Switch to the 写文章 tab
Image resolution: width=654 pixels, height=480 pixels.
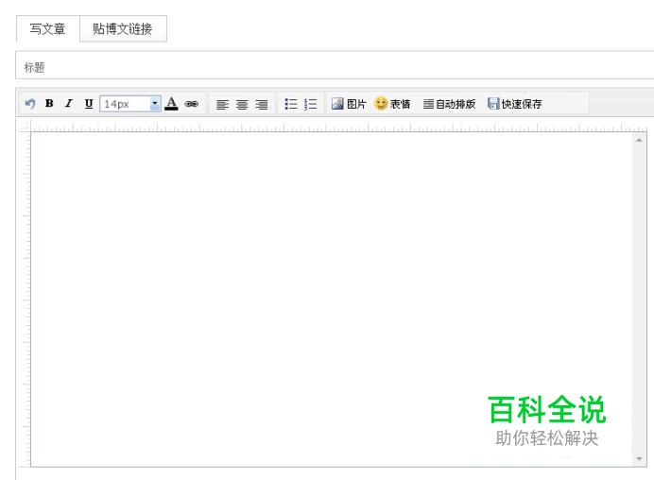47,28
